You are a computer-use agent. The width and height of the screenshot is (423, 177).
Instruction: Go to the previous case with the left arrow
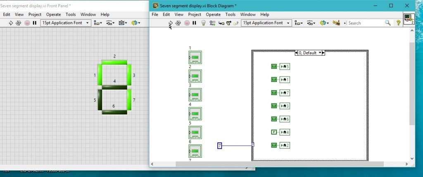[x=296, y=53]
